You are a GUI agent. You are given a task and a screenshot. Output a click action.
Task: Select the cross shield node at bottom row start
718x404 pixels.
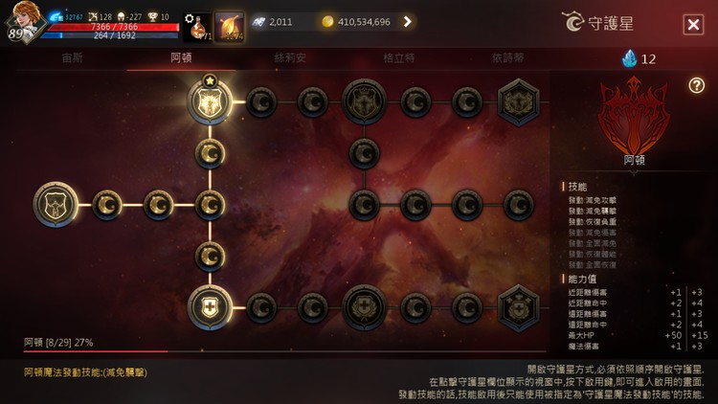(210, 307)
